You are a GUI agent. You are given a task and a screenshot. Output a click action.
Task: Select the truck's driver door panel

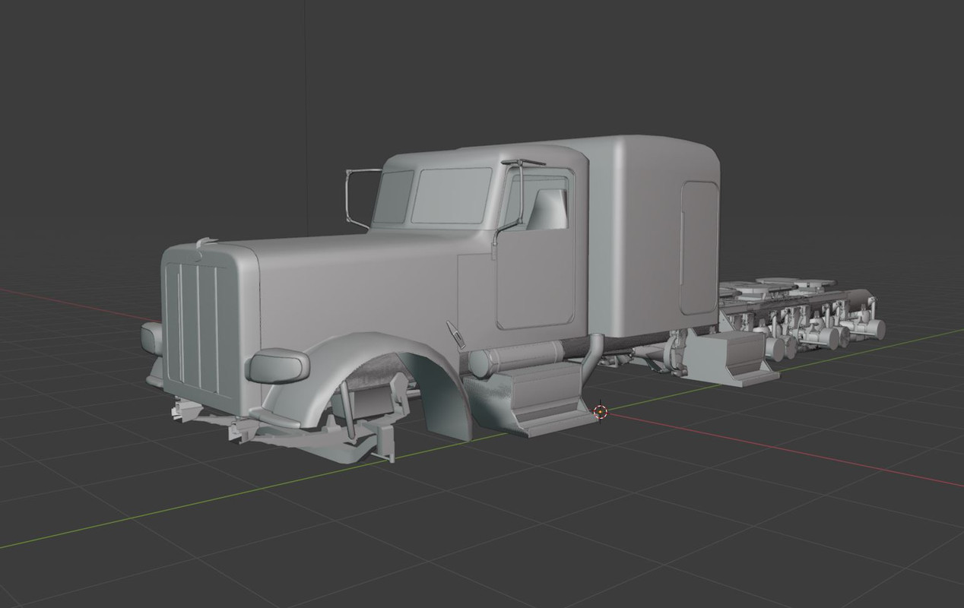pyautogui.click(x=535, y=249)
